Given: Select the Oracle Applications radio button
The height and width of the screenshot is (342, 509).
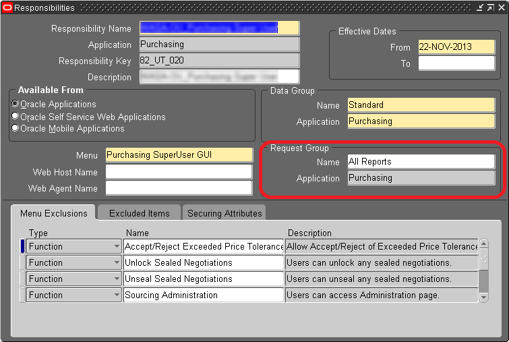Looking at the screenshot, I should click(15, 104).
